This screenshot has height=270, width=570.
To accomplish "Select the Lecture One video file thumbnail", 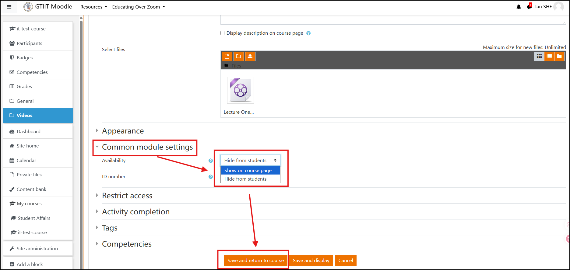I will (240, 90).
